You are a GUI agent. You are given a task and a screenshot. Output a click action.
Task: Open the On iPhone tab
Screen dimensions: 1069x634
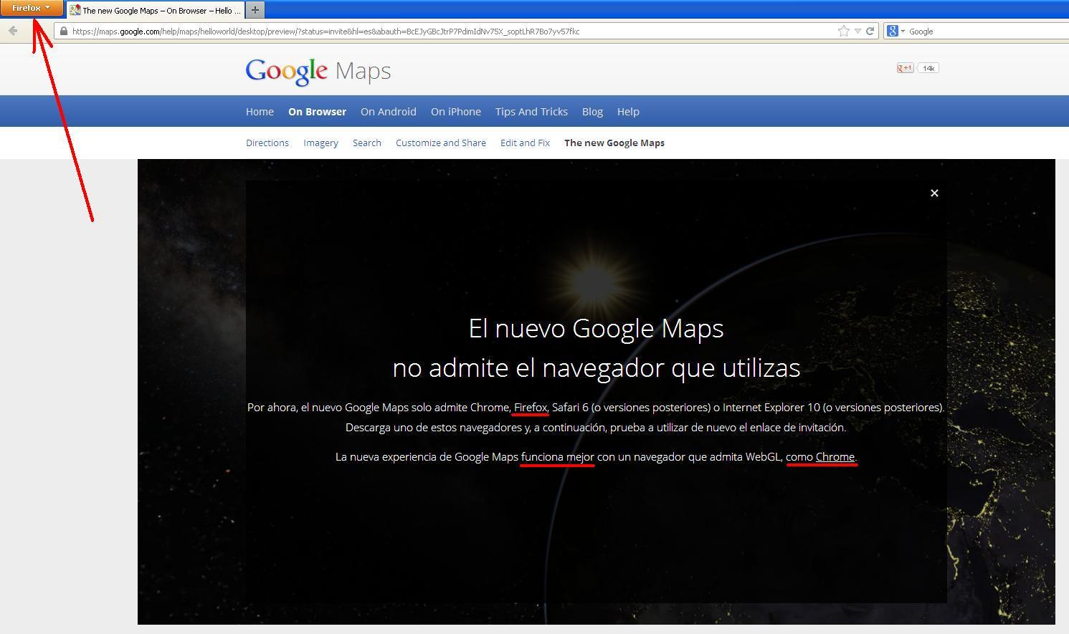click(455, 111)
